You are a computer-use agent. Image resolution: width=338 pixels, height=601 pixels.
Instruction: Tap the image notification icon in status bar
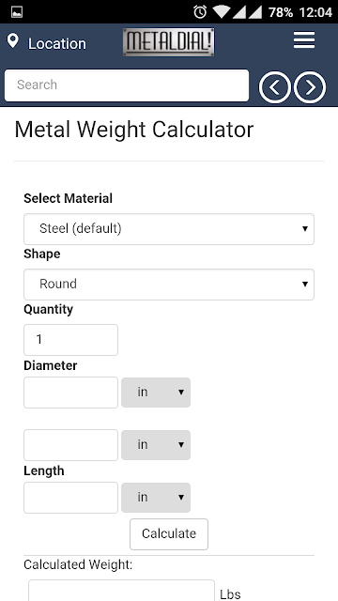click(x=17, y=12)
